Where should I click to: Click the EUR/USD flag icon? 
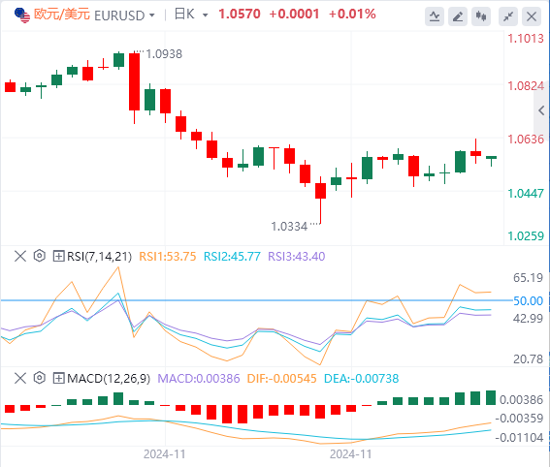21,16
